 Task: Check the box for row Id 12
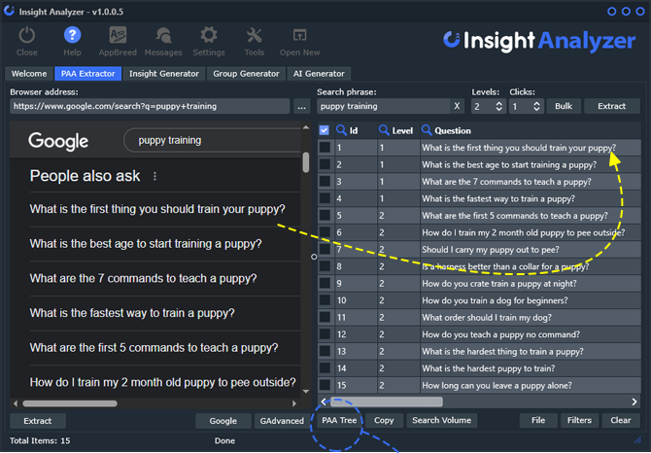[x=325, y=334]
